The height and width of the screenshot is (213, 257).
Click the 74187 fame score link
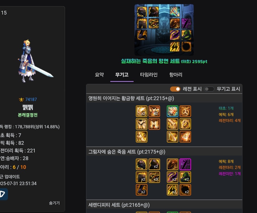pos(31,100)
